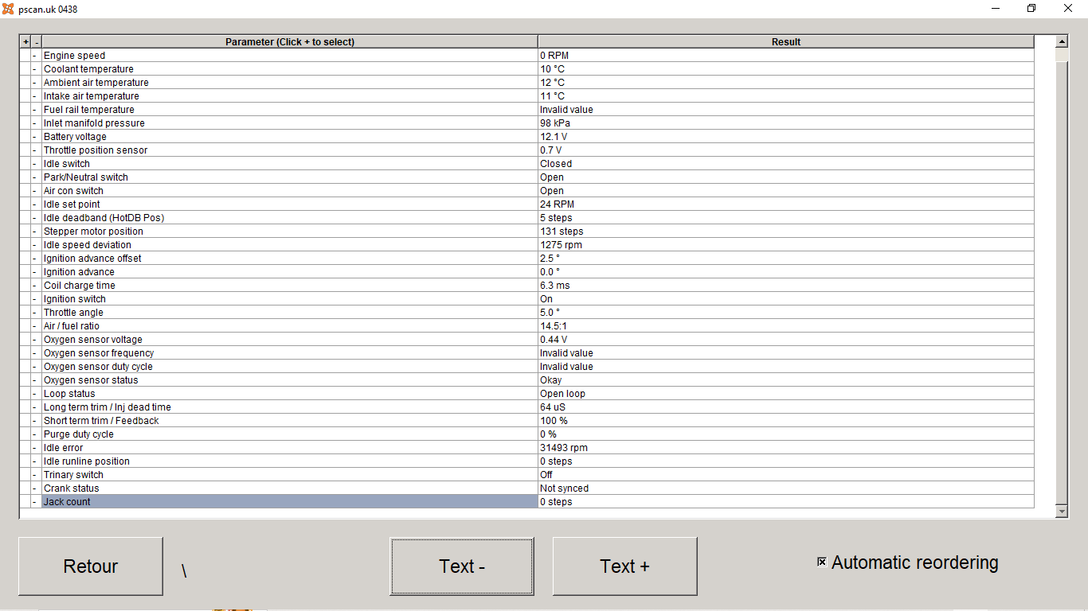Click the Result column header
1088x611 pixels.
tap(786, 42)
